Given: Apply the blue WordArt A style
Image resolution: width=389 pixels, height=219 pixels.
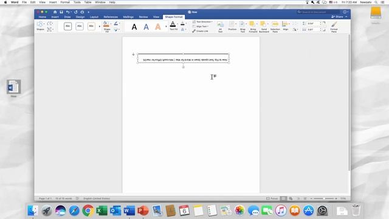Looking at the screenshot, I should tap(146, 27).
